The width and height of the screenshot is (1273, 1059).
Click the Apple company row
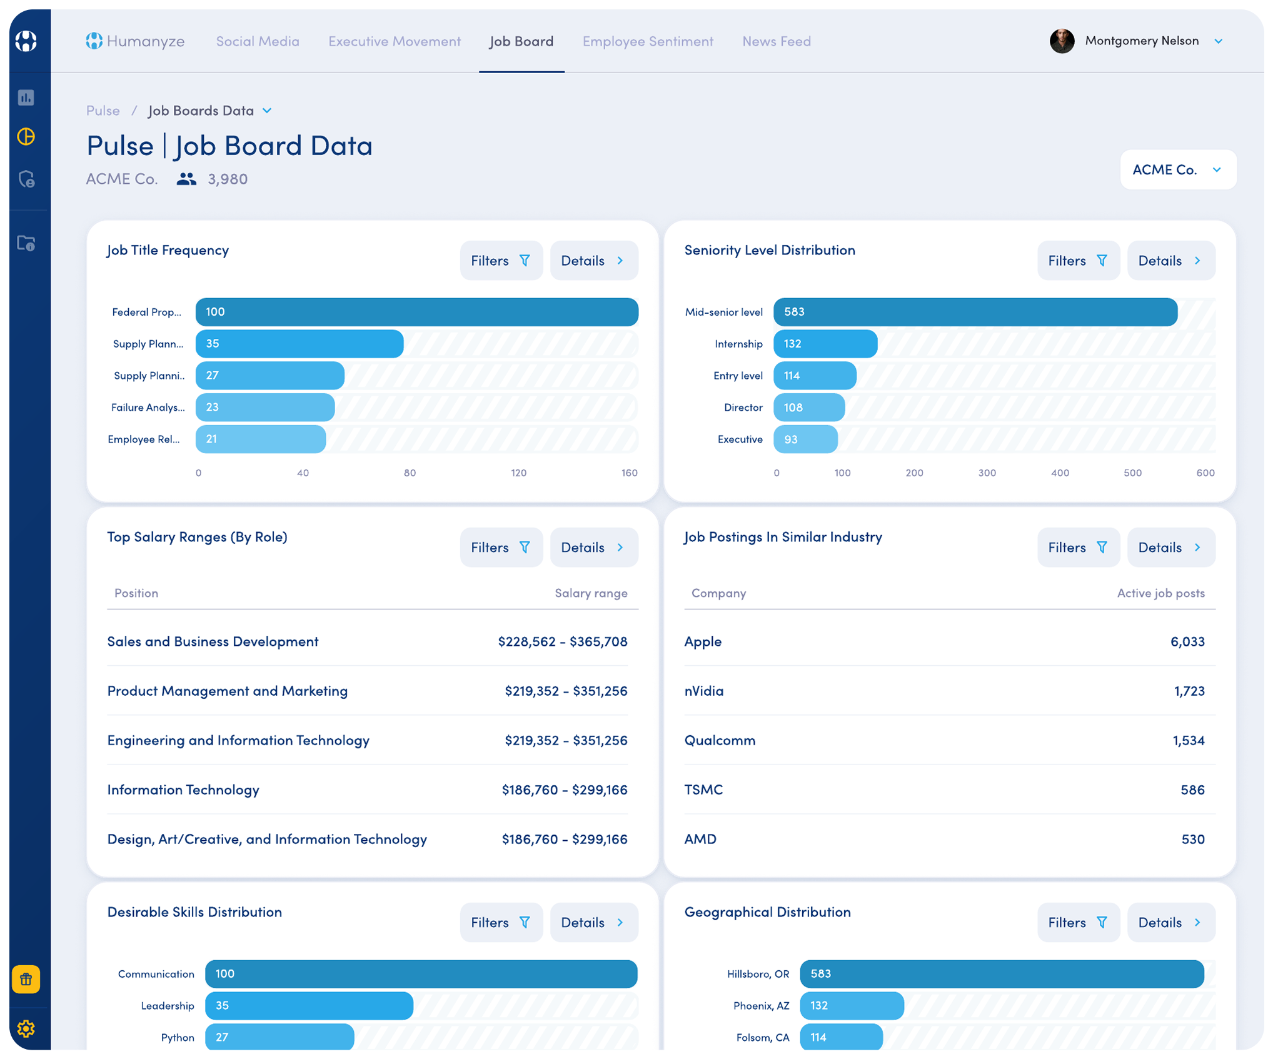pos(950,641)
